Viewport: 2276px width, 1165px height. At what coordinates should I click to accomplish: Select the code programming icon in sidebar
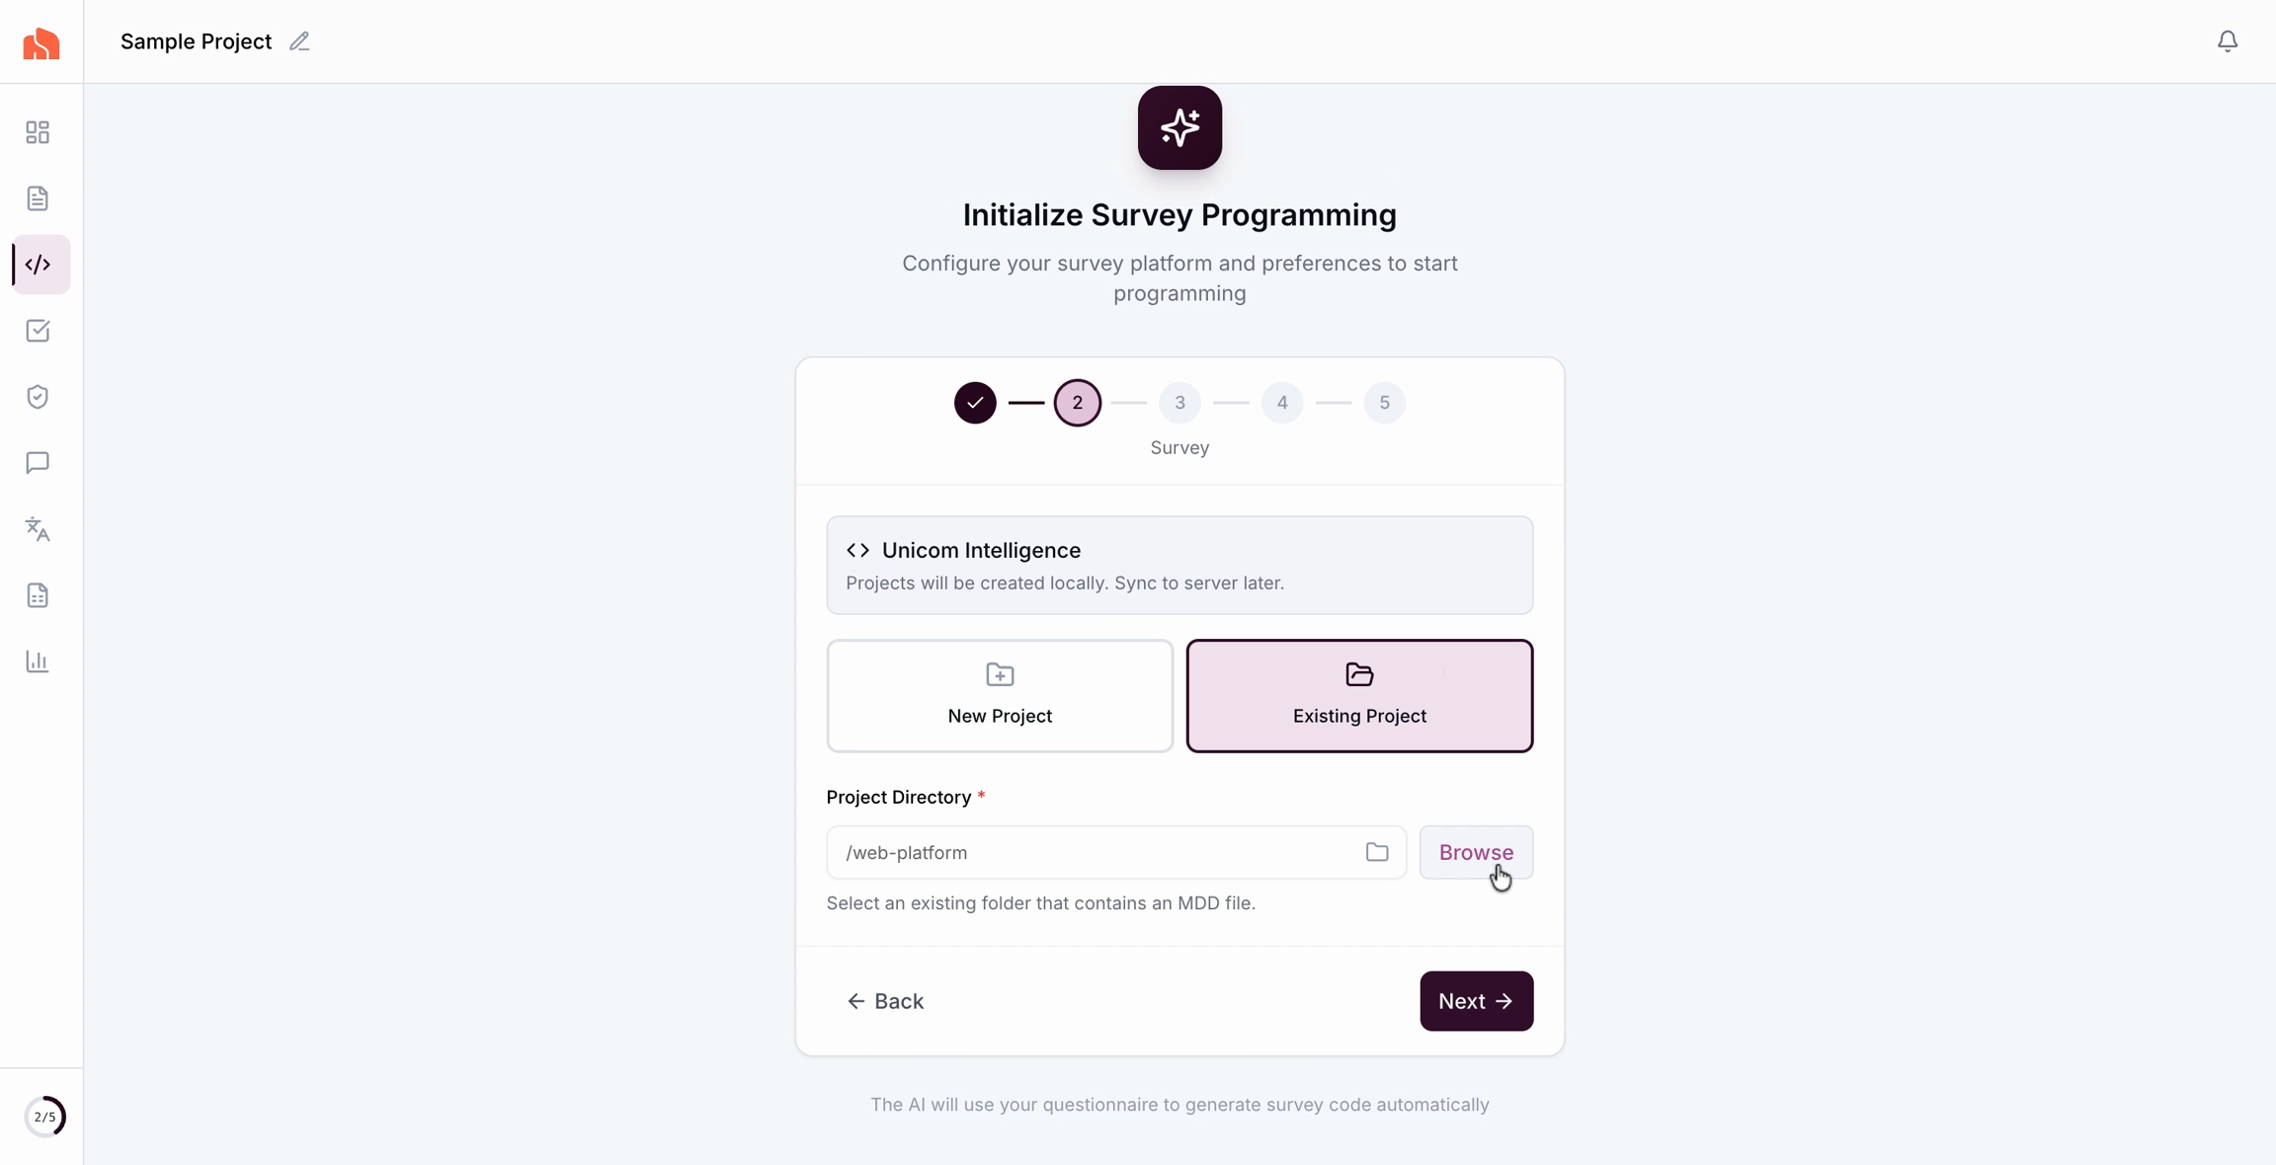tap(40, 265)
